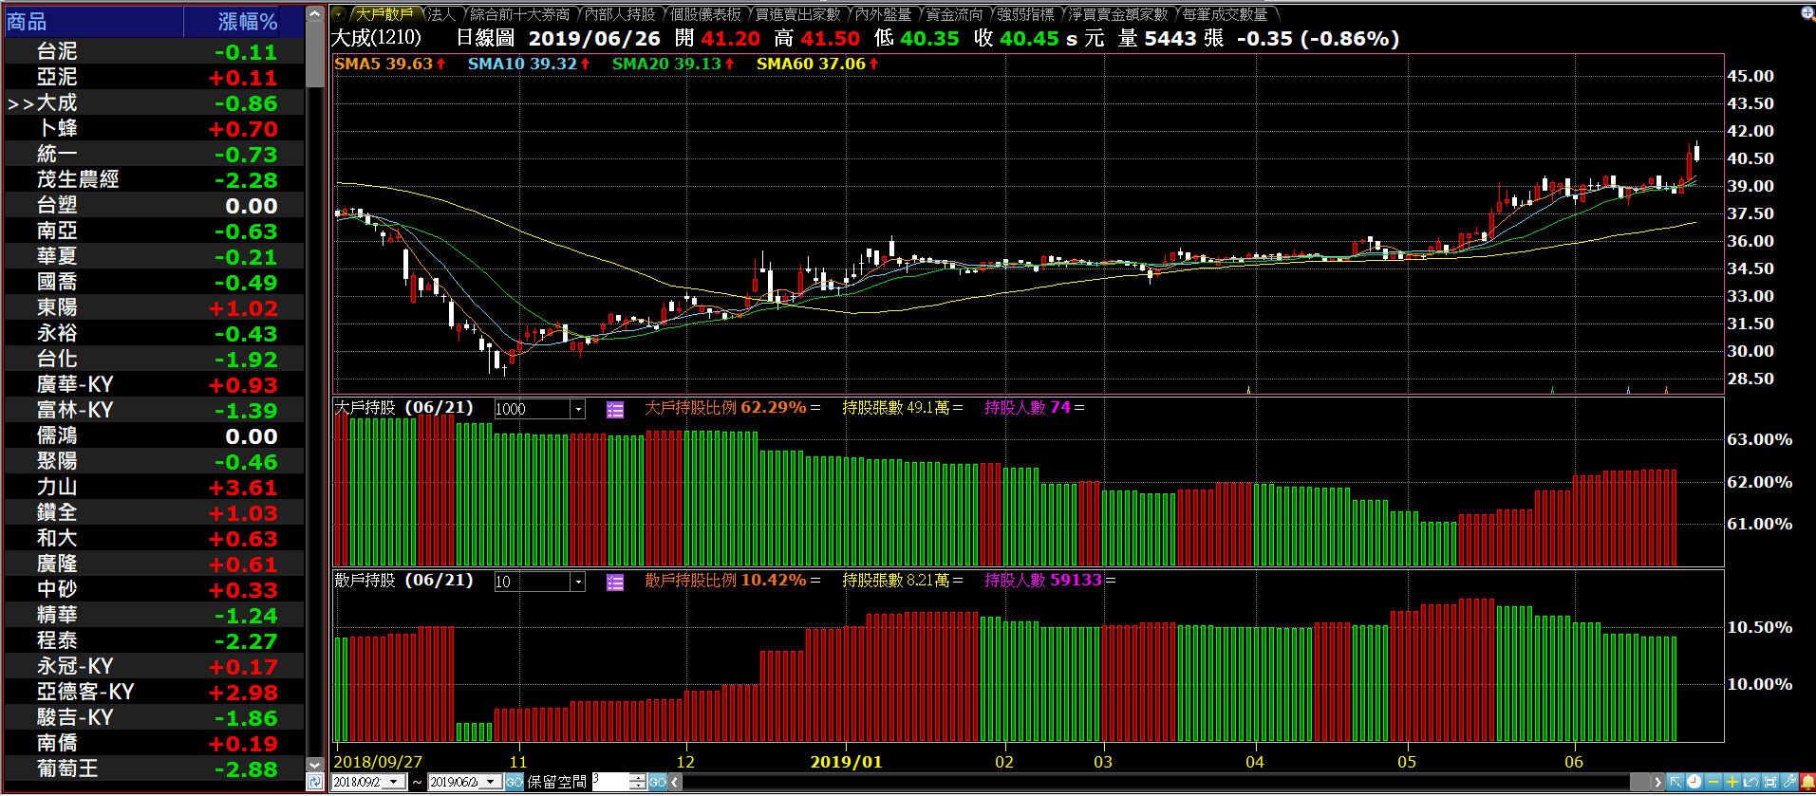Switch to the 法人 tab
Viewport: 1816px width, 796px height.
click(441, 14)
